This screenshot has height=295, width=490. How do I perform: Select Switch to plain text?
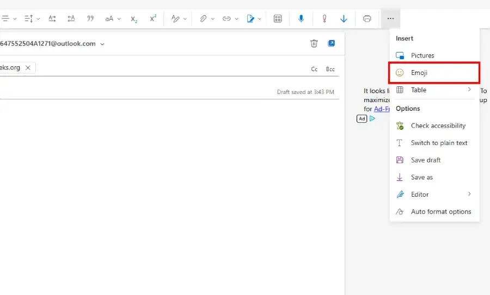434,143
